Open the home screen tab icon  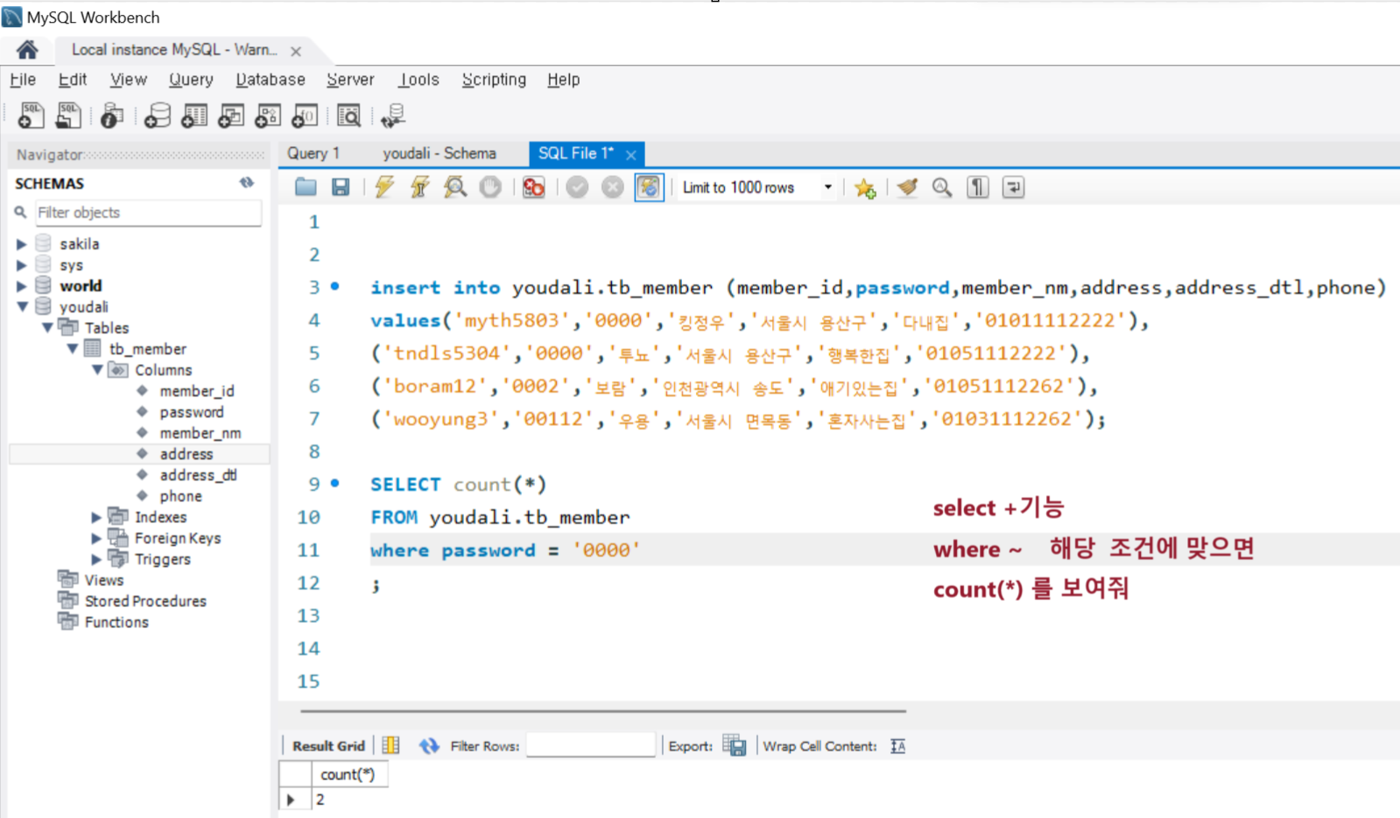27,50
